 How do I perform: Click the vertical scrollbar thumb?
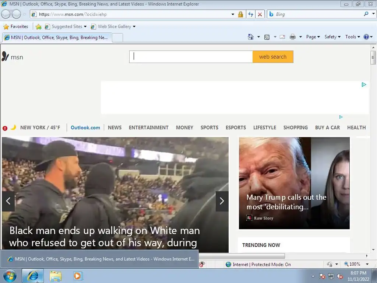click(373, 57)
